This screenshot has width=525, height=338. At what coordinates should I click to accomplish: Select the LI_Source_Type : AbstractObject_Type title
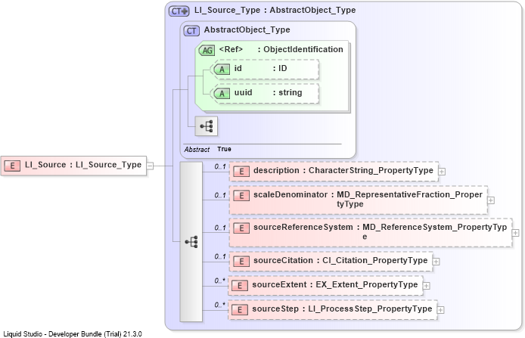[275, 10]
